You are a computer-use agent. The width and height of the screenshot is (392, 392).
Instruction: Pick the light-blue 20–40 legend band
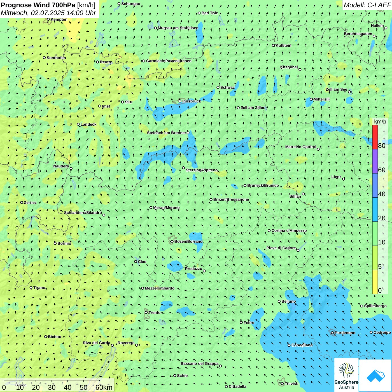point(375,210)
